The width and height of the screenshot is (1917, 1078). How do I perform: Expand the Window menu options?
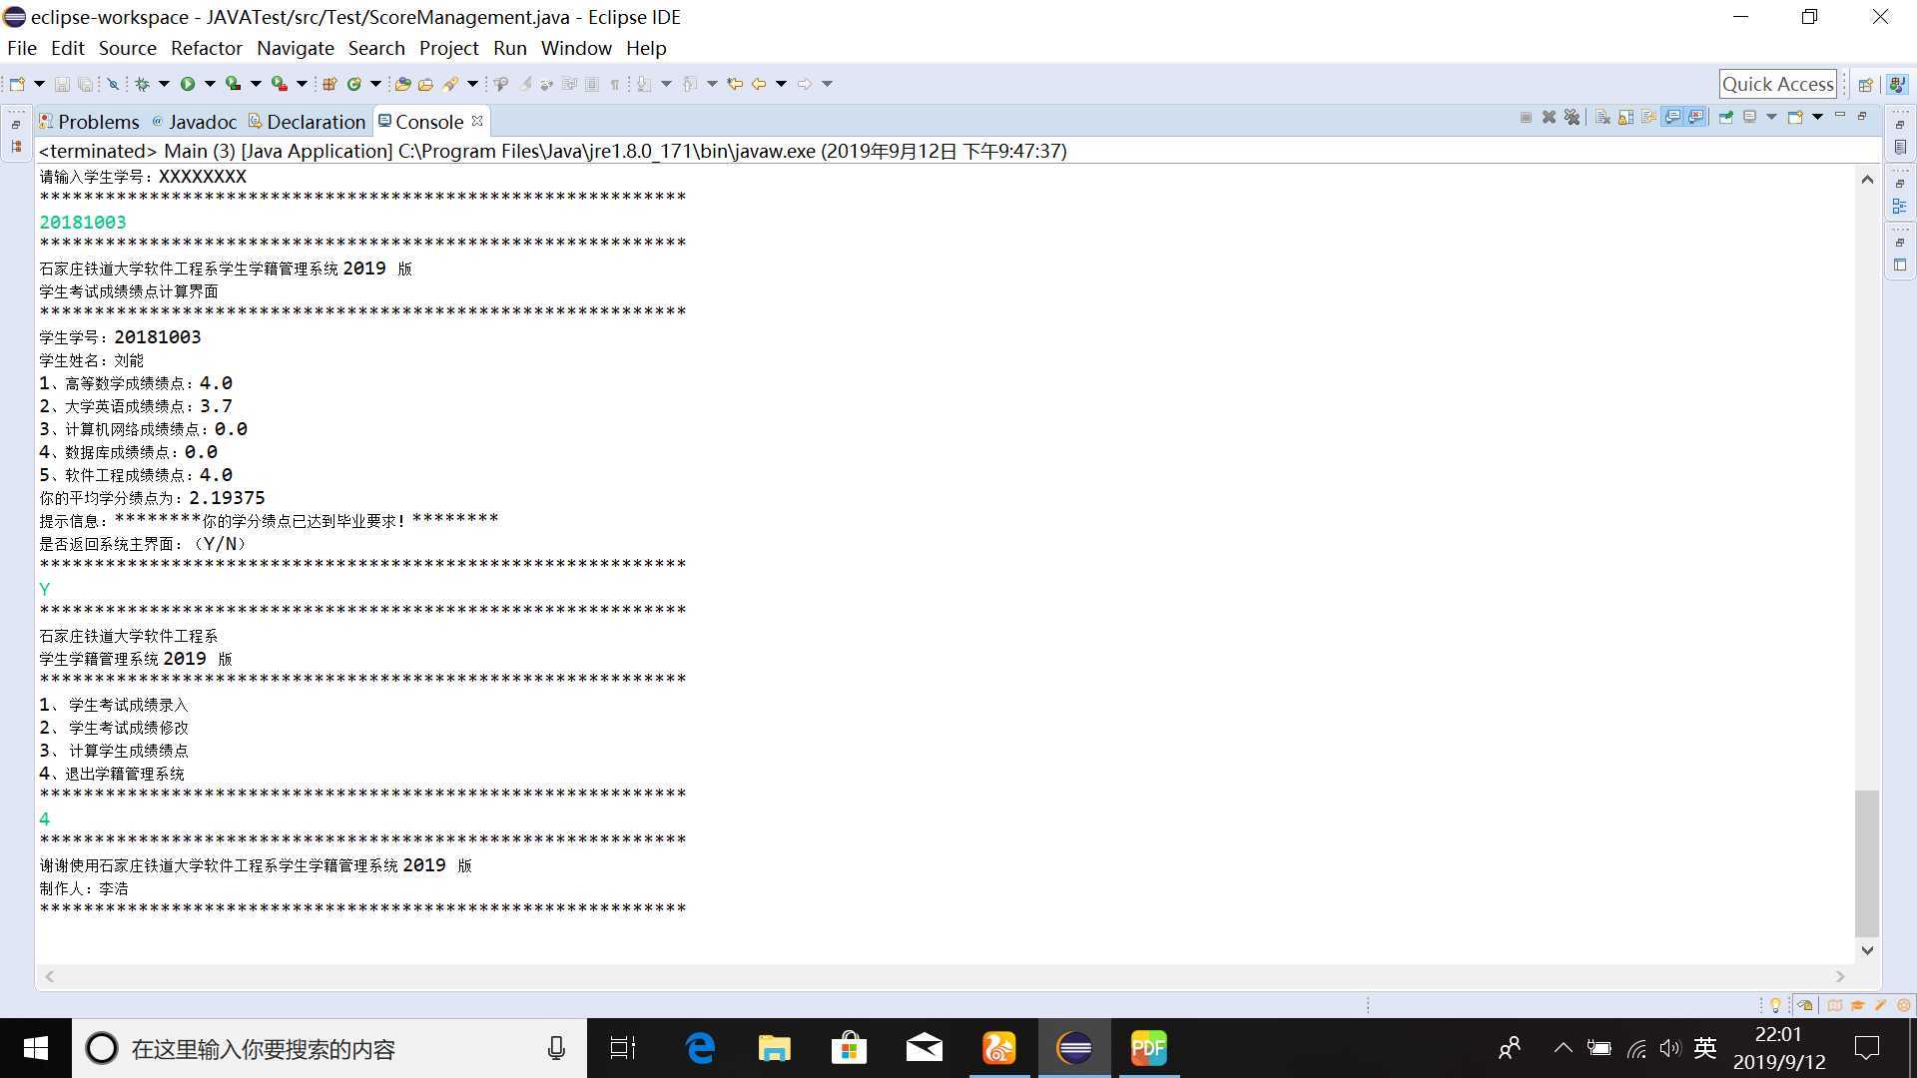coord(575,47)
